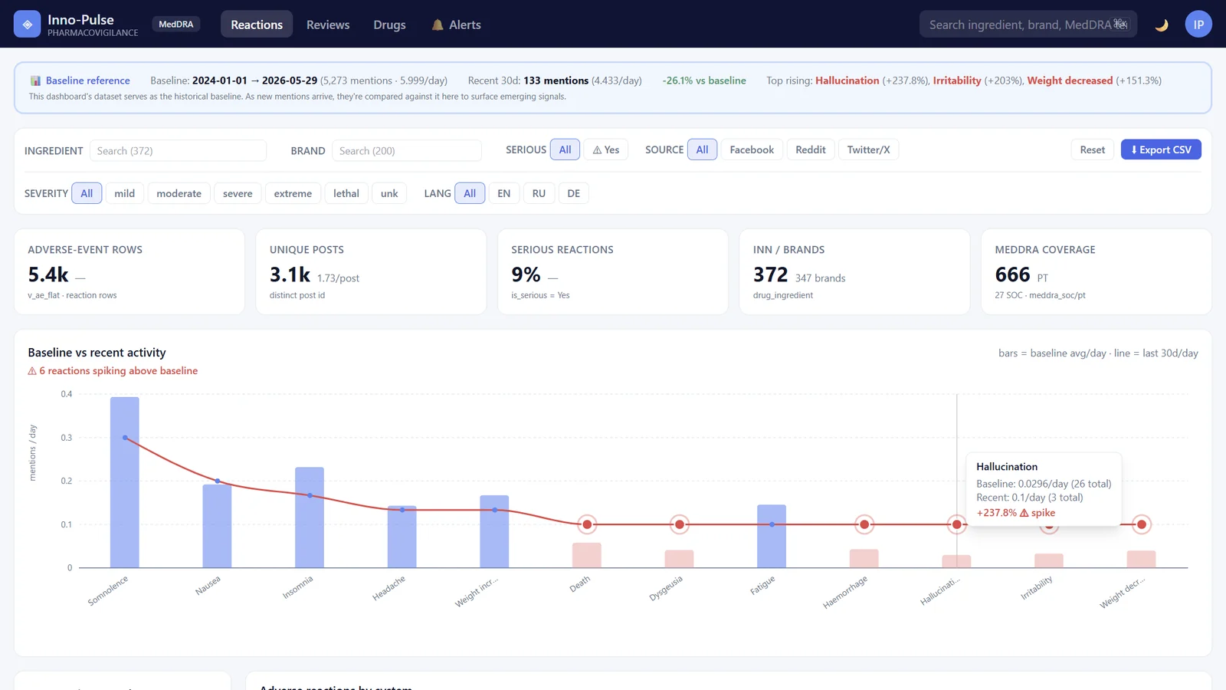
Task: Click the Alerts bell icon
Action: [x=438, y=25]
